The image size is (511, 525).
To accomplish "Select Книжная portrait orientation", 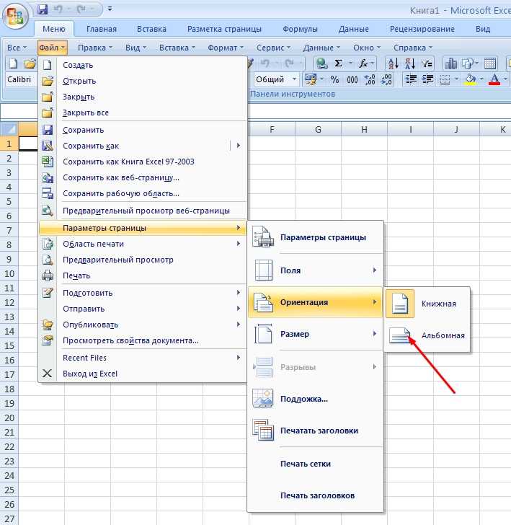I will (x=427, y=304).
